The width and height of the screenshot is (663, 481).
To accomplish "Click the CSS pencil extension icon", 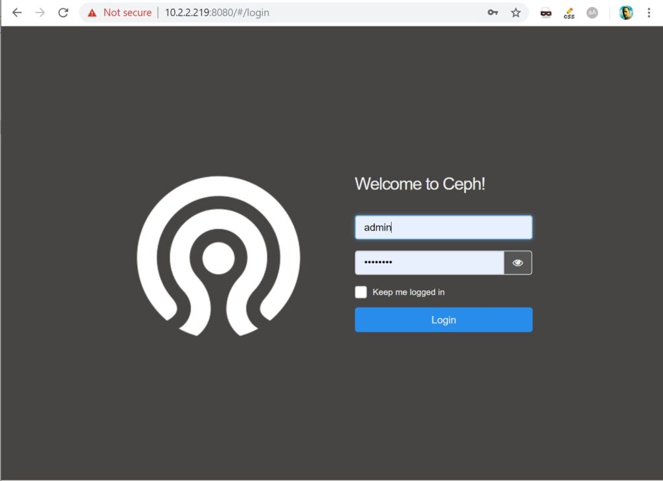I will pos(569,12).
